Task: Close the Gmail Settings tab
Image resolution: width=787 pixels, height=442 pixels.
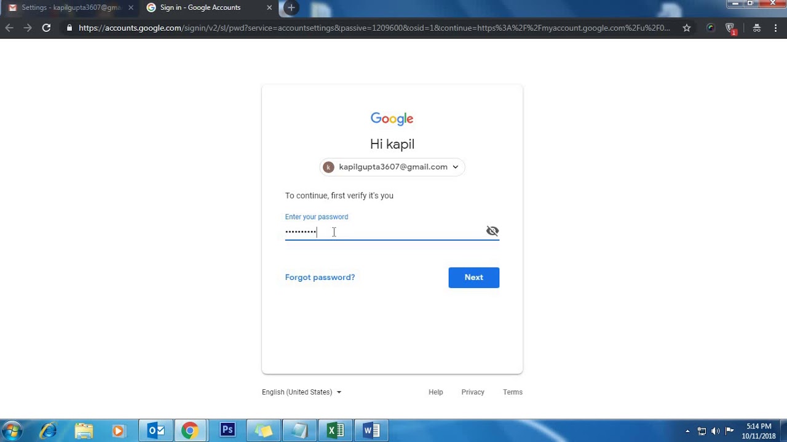Action: [x=130, y=8]
